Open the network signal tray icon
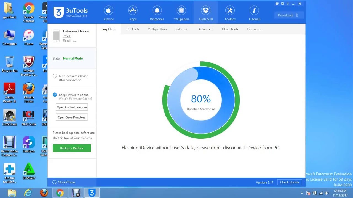 click(x=321, y=193)
